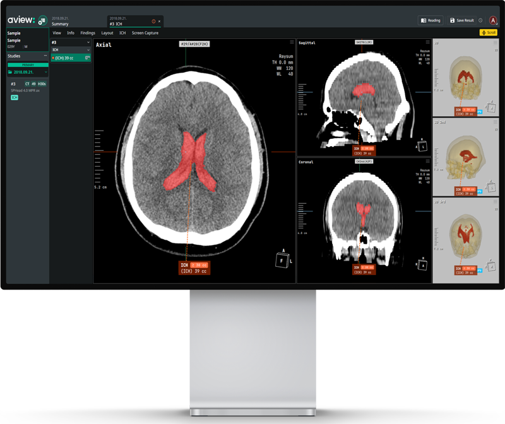Click the Sagittal slice indicator label at top
This screenshot has height=424, width=505.
coord(364,42)
